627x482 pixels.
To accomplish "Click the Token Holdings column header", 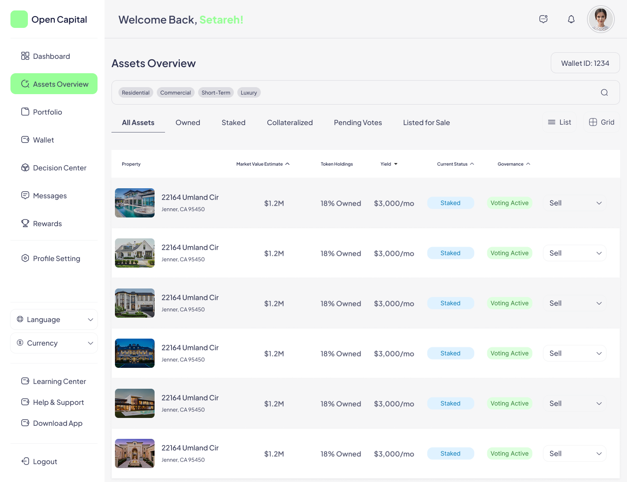I will (337, 164).
